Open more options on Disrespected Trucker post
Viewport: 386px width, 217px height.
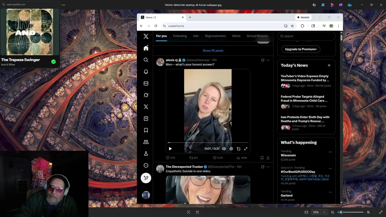[268, 167]
